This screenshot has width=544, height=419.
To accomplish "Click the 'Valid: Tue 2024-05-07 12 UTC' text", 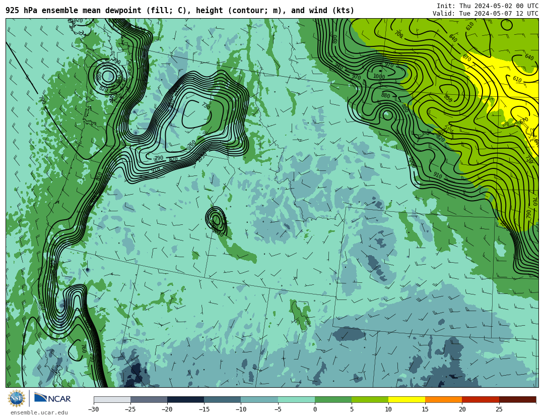I will [486, 14].
